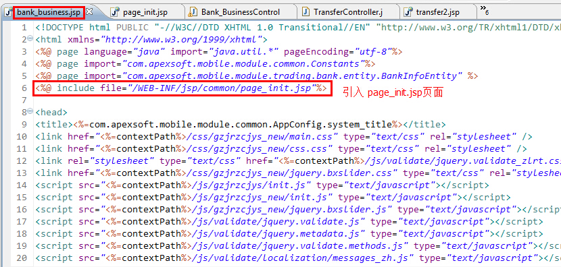Click the <head> tag on line 8
The image size is (561, 267).
51,113
